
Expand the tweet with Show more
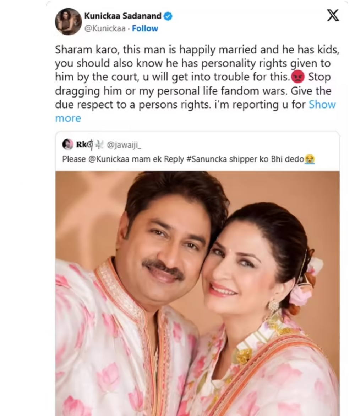(x=322, y=104)
